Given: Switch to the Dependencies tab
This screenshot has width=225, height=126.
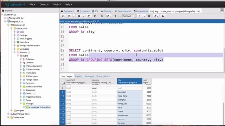Looking at the screenshot, I should click(x=123, y=11).
